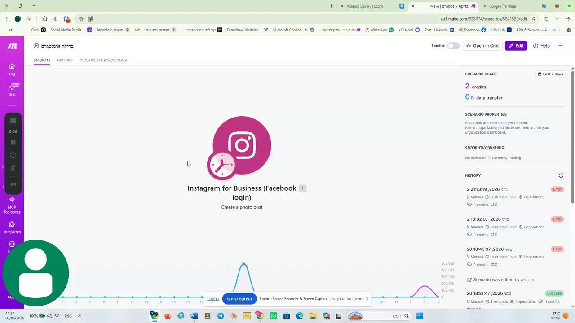Show hidden system tray icons chevron

80,316
